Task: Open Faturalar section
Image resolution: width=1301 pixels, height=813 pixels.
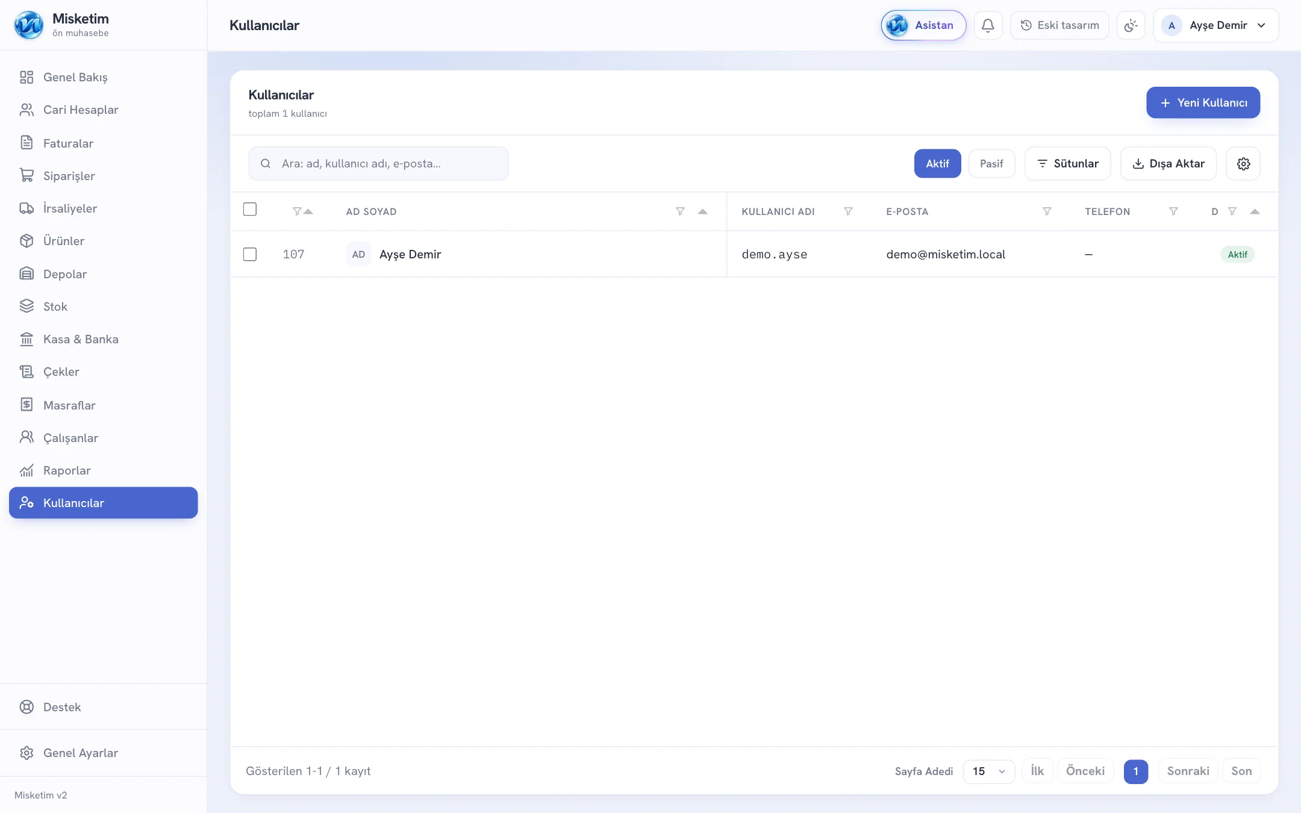Action: coord(103,143)
